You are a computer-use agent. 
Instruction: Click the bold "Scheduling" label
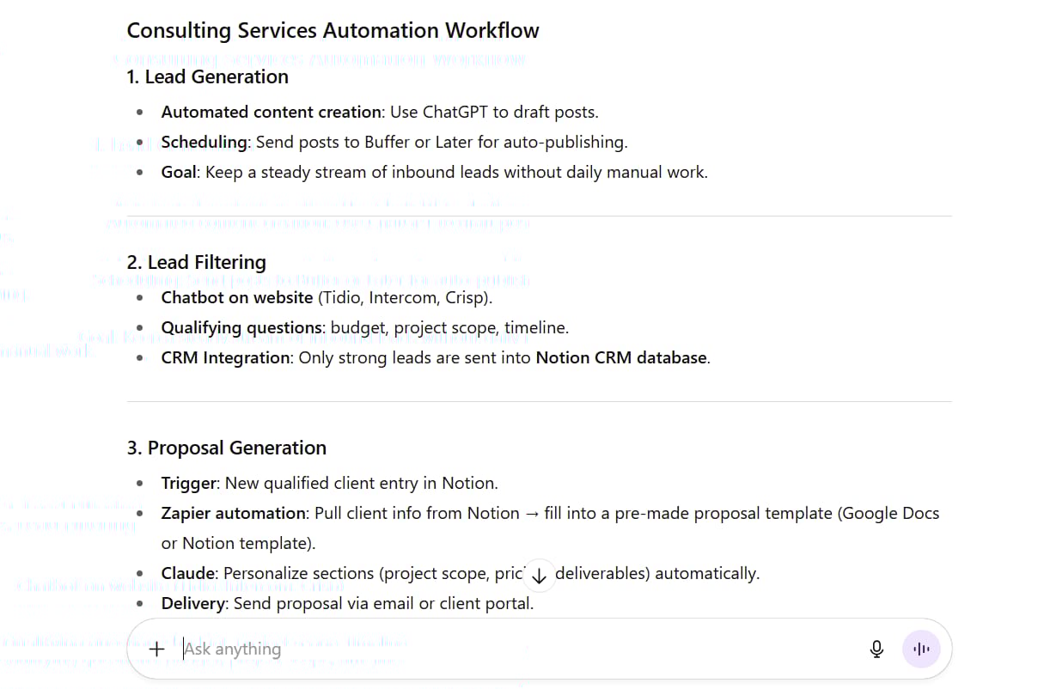tap(205, 142)
